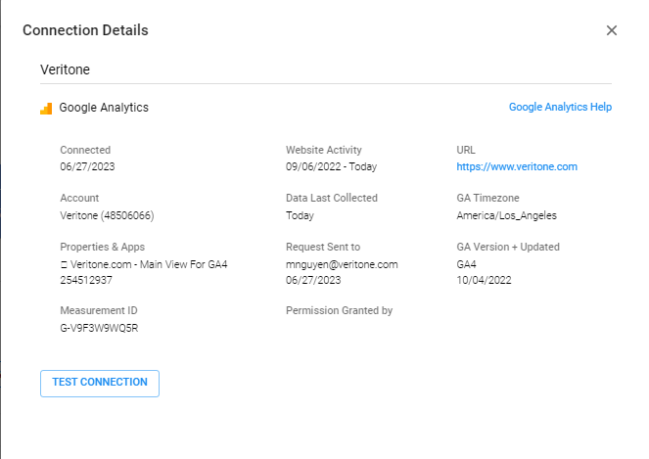The width and height of the screenshot is (649, 459).
Task: Click the Account value Veritone (48506066)
Action: point(107,215)
